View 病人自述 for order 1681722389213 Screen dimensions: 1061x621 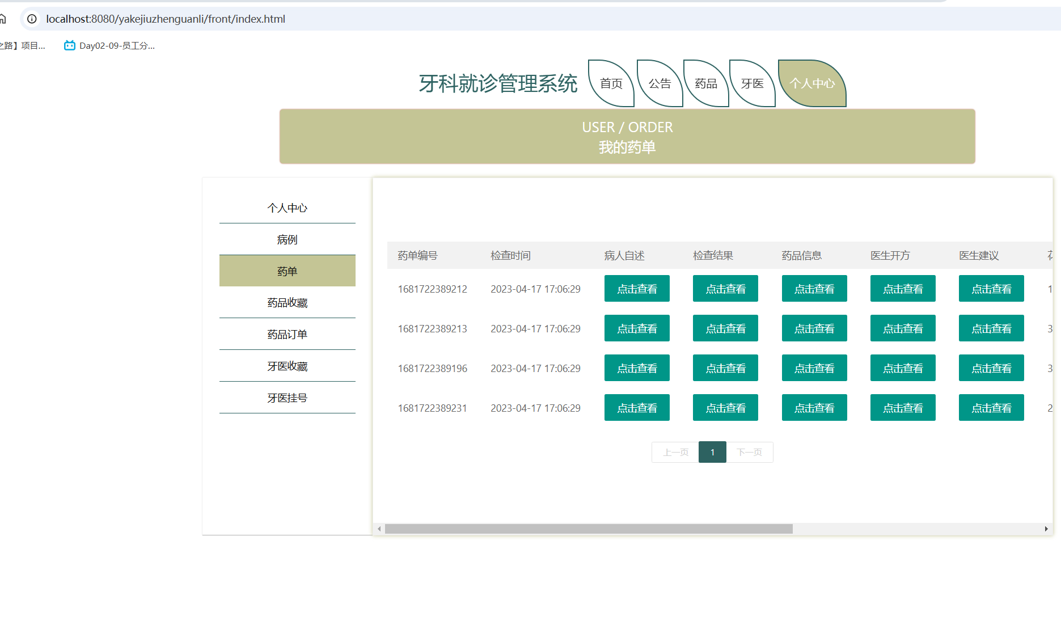pyautogui.click(x=637, y=328)
